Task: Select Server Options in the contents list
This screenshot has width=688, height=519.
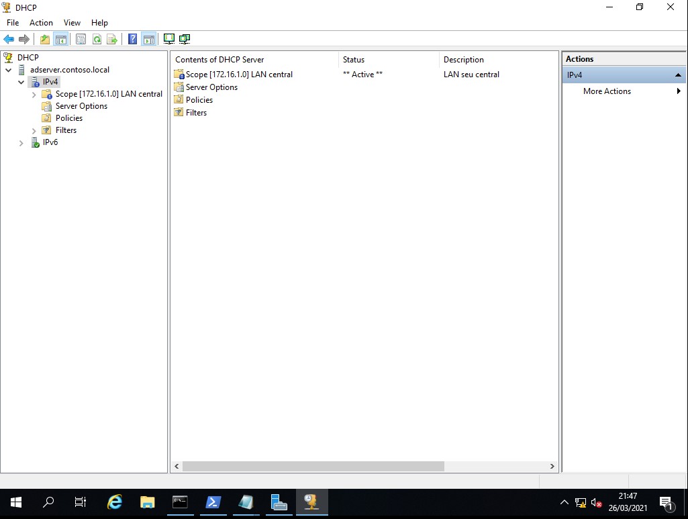Action: (211, 87)
